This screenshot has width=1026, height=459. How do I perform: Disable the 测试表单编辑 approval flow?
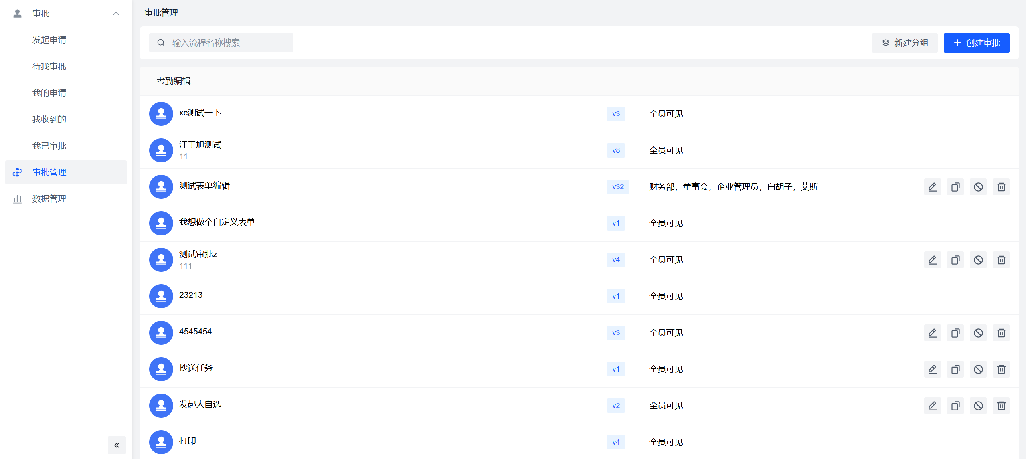(x=978, y=187)
